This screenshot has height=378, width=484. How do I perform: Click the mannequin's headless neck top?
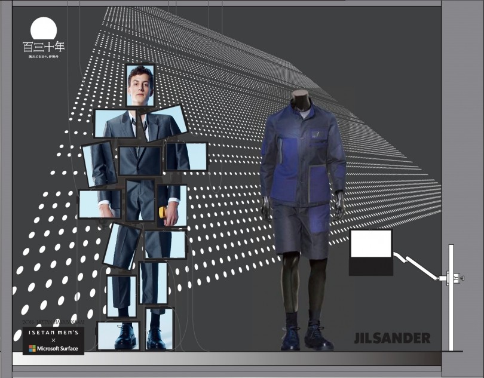pos(301,96)
